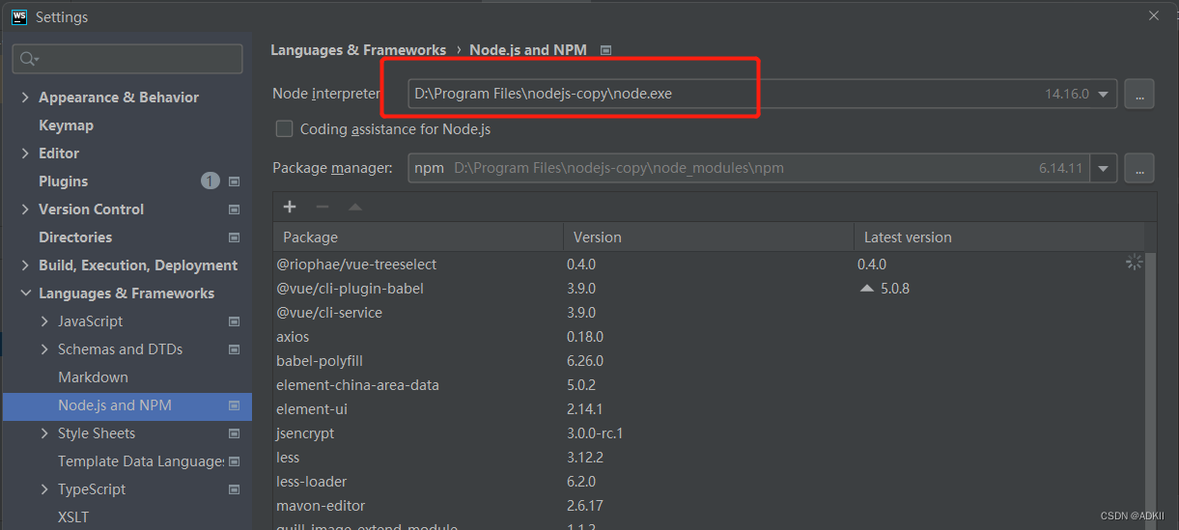Viewport: 1179px width, 530px height.
Task: Select the element-china-area-data package row
Action: (x=709, y=385)
